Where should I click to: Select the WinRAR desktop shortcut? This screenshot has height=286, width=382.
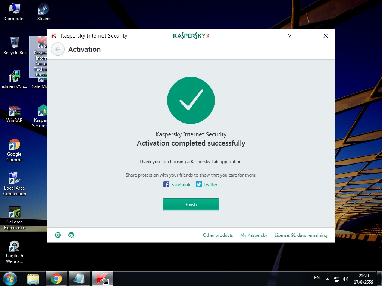[x=15, y=114]
